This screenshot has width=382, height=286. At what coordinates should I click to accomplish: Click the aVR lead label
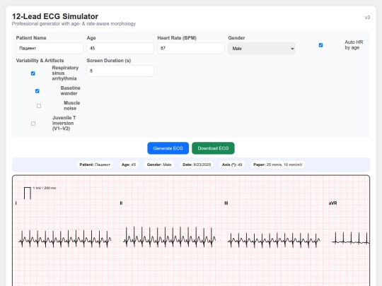tap(332, 203)
